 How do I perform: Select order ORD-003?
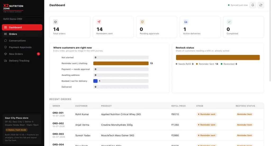pos(58,134)
